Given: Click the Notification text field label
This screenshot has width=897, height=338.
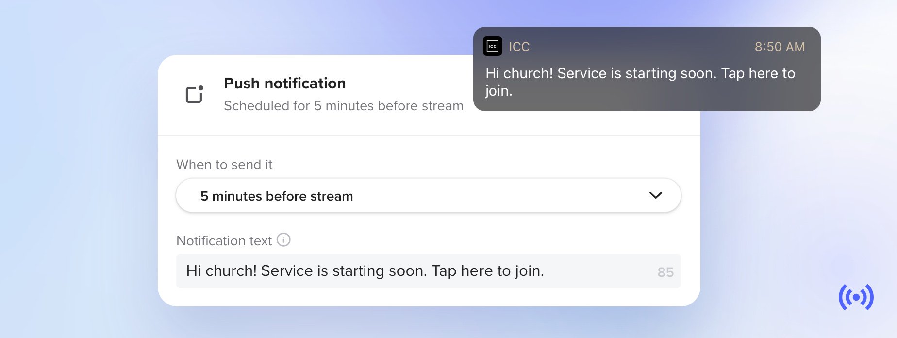Looking at the screenshot, I should [x=225, y=240].
